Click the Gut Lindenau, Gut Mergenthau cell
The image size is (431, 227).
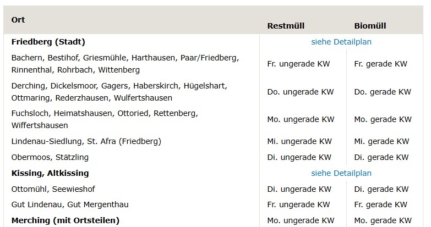(70, 204)
